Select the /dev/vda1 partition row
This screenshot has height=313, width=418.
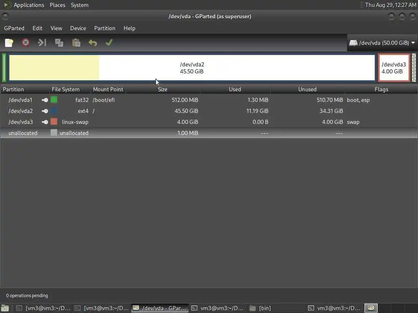click(x=209, y=100)
